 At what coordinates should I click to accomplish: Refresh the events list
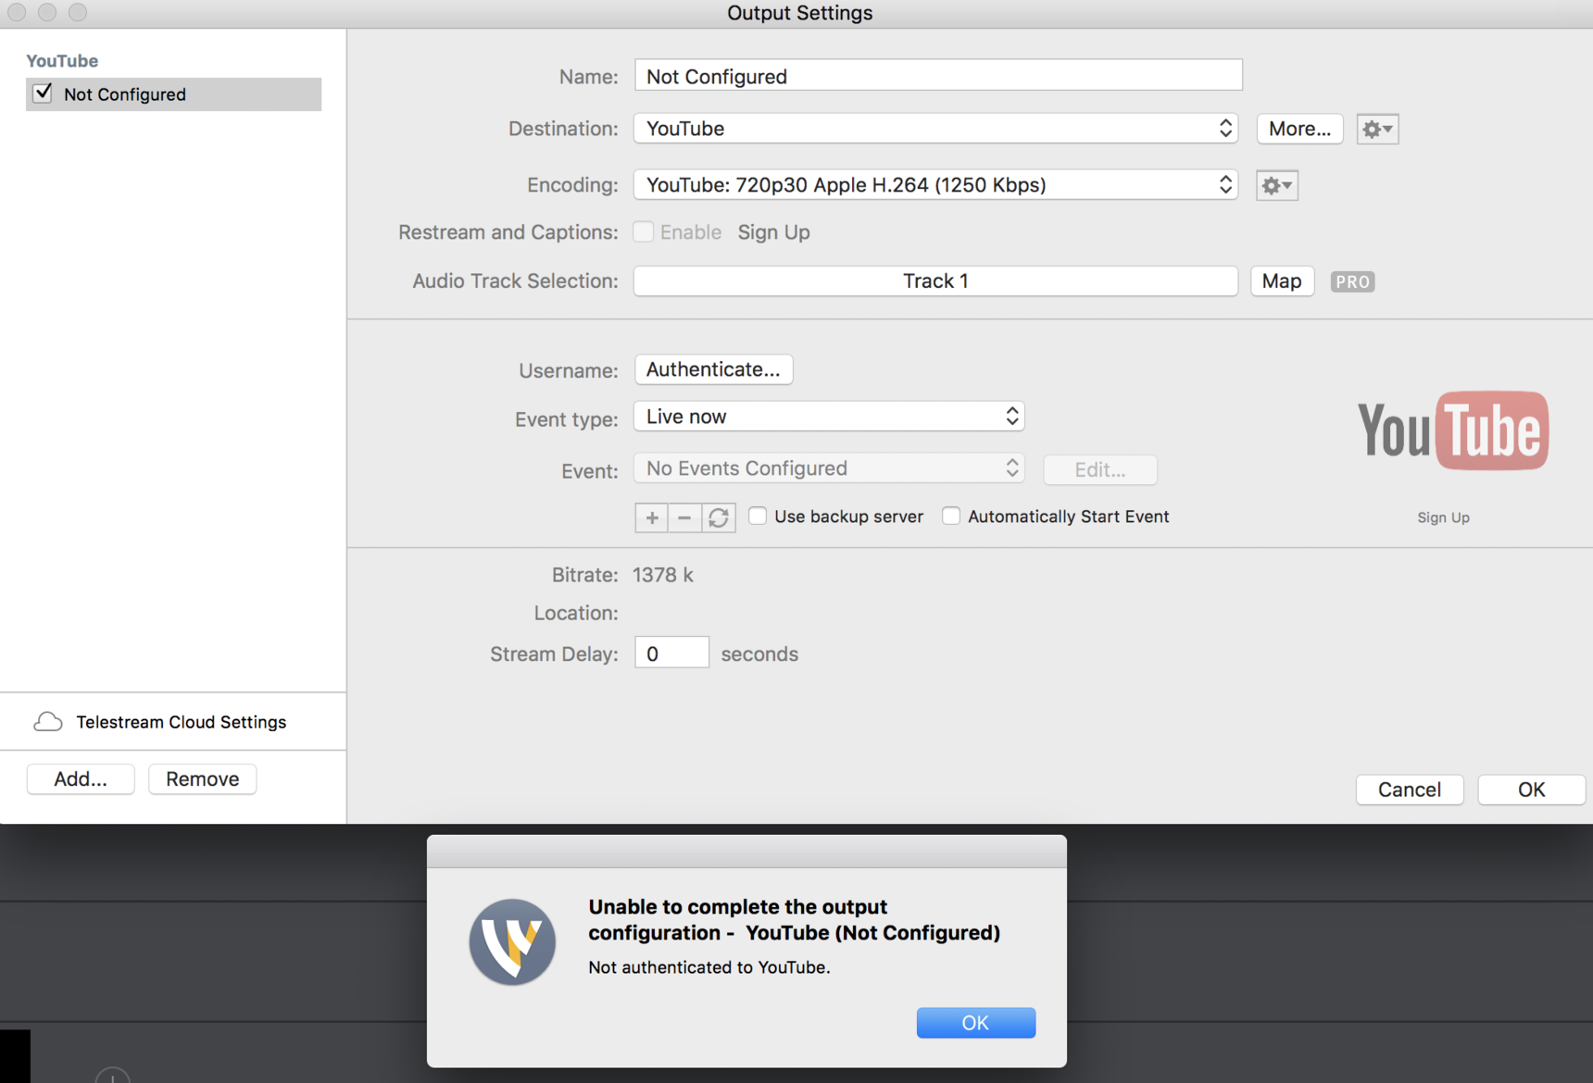pos(719,517)
